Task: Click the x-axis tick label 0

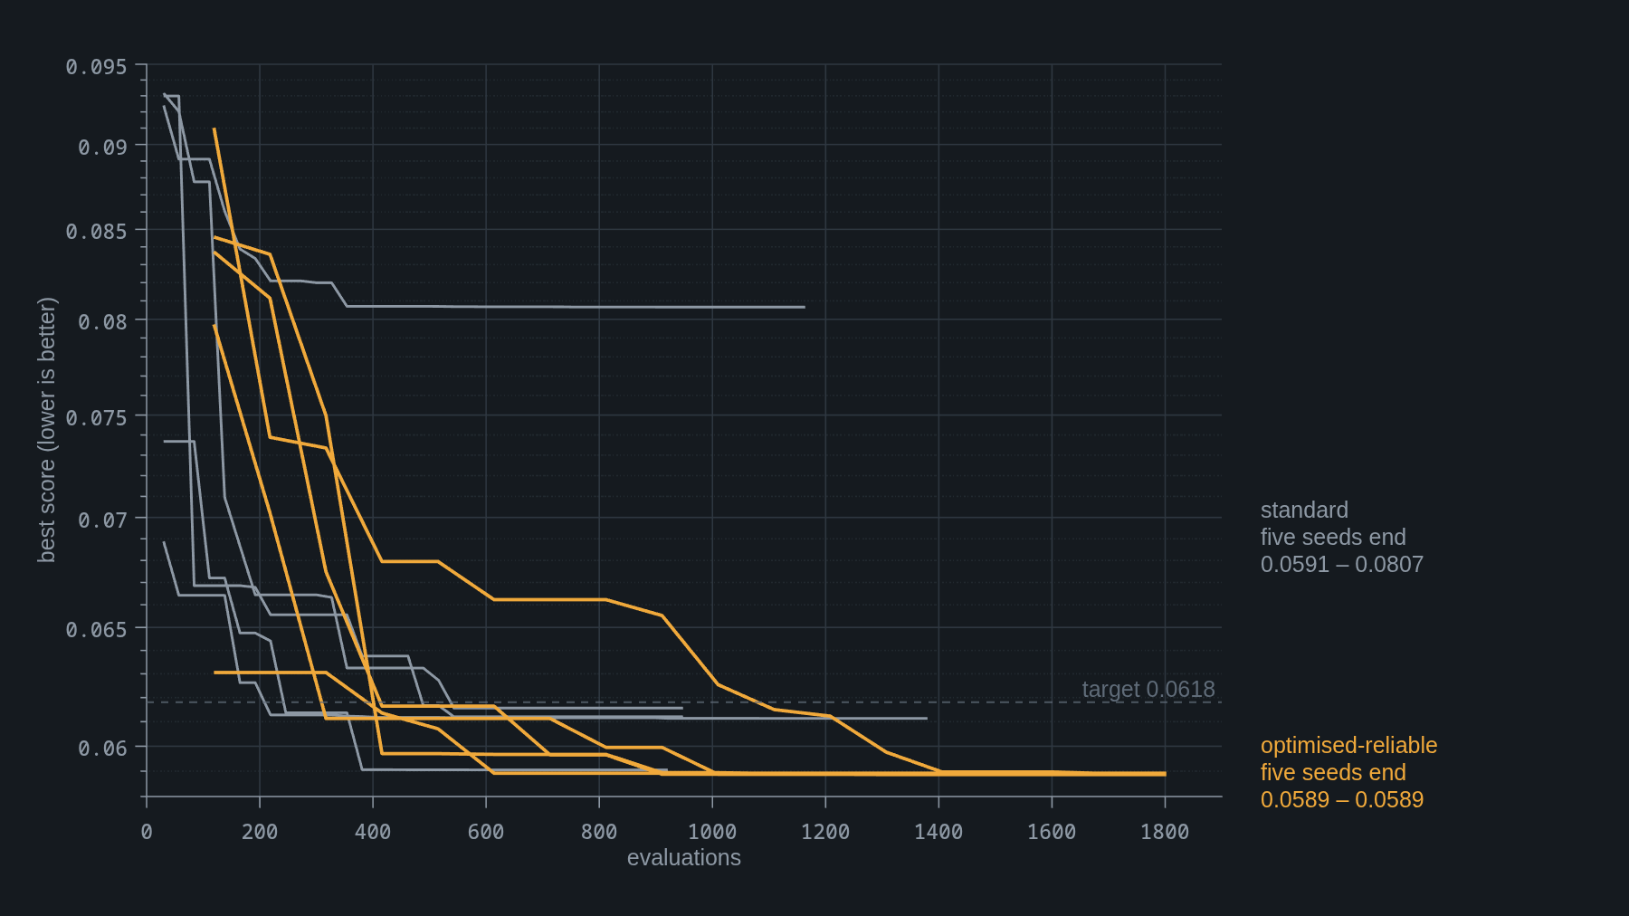Action: [147, 831]
